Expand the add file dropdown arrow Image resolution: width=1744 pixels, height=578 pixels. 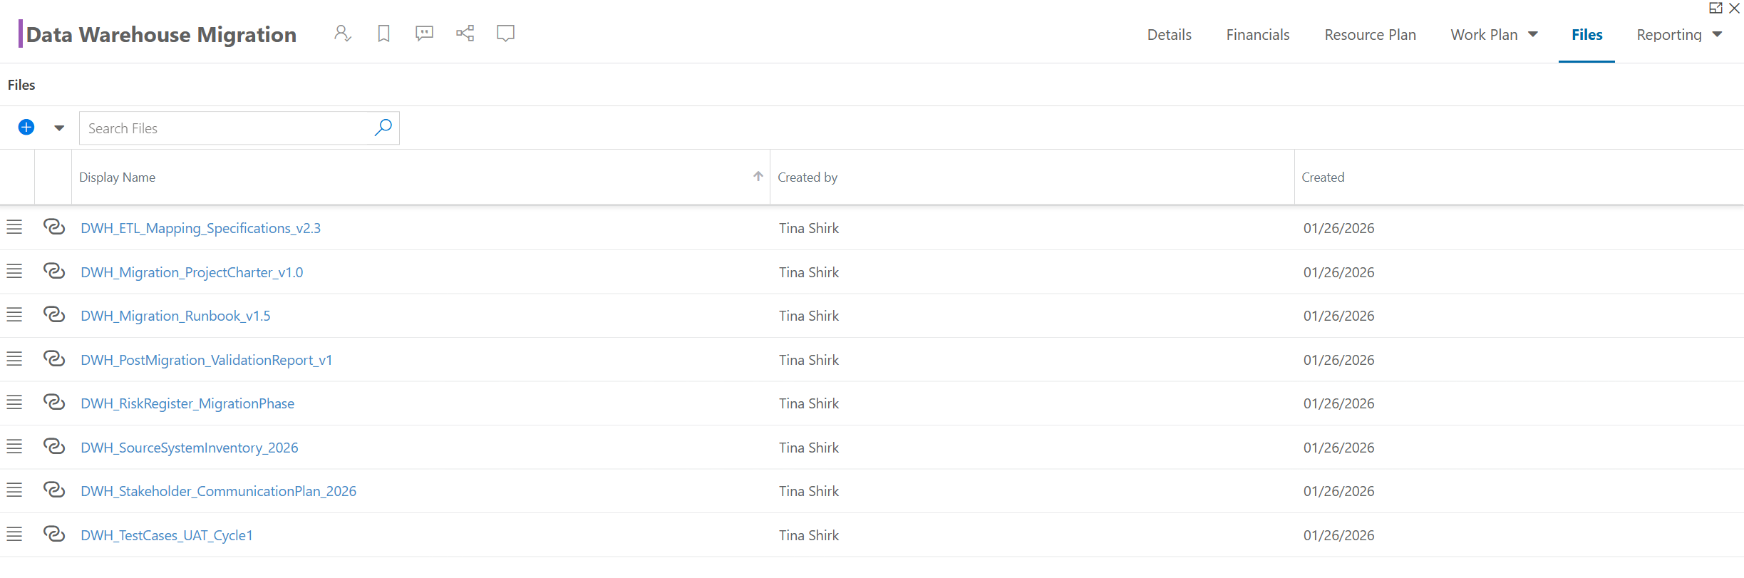click(59, 128)
